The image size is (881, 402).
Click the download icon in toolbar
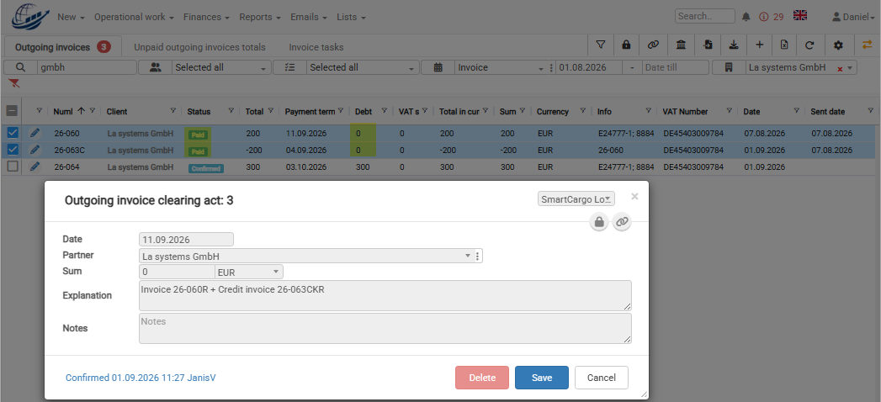pos(733,45)
